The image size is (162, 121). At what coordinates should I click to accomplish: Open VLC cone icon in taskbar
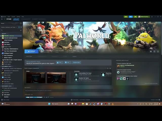(113, 104)
